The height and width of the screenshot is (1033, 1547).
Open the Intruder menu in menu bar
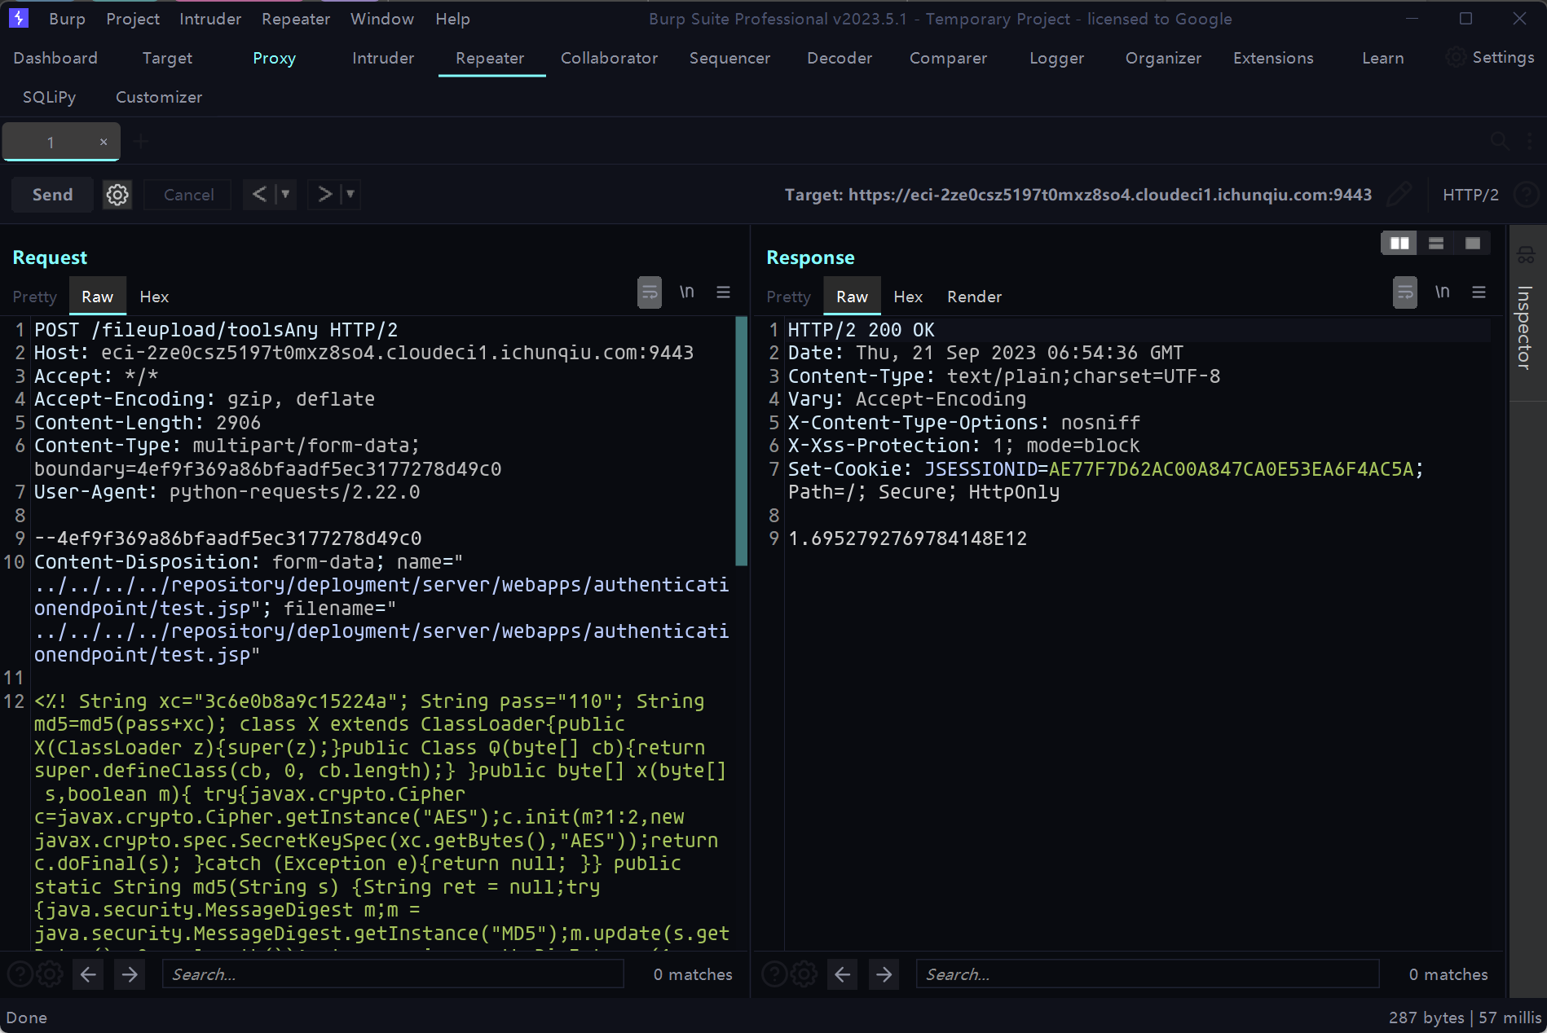[x=210, y=19]
